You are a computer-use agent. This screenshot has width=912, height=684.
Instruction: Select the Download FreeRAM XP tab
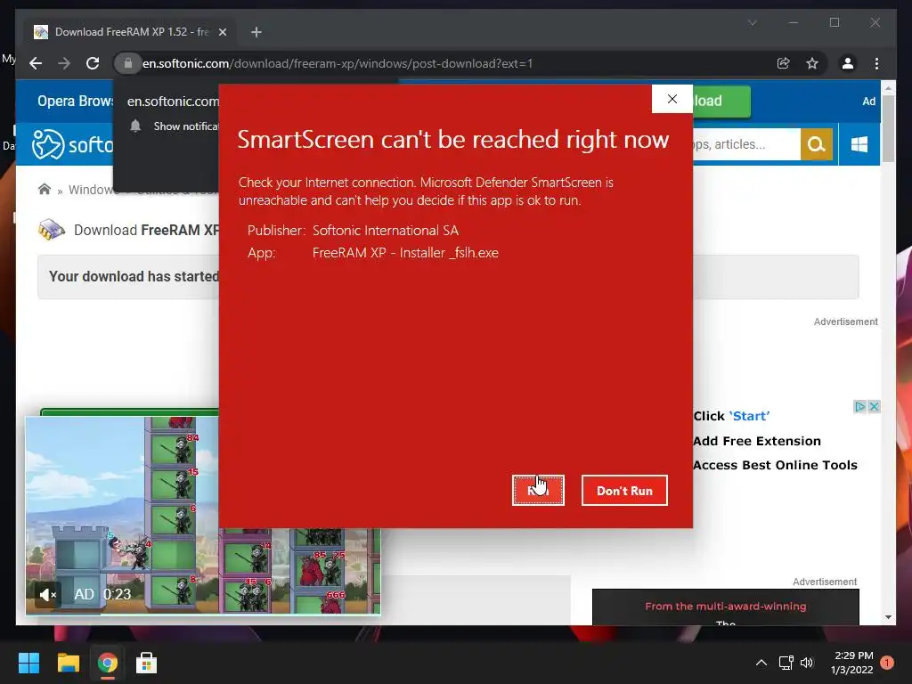131,32
